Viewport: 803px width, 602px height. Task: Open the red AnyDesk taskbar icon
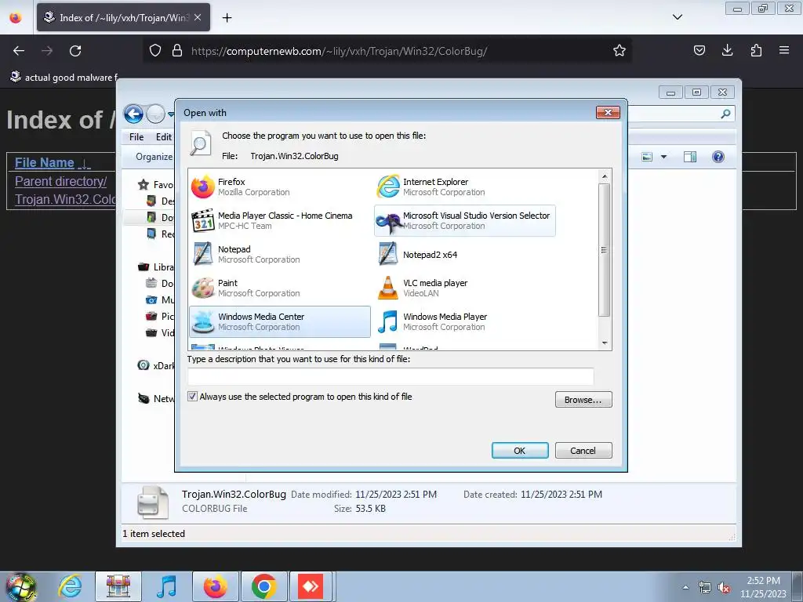click(x=311, y=586)
